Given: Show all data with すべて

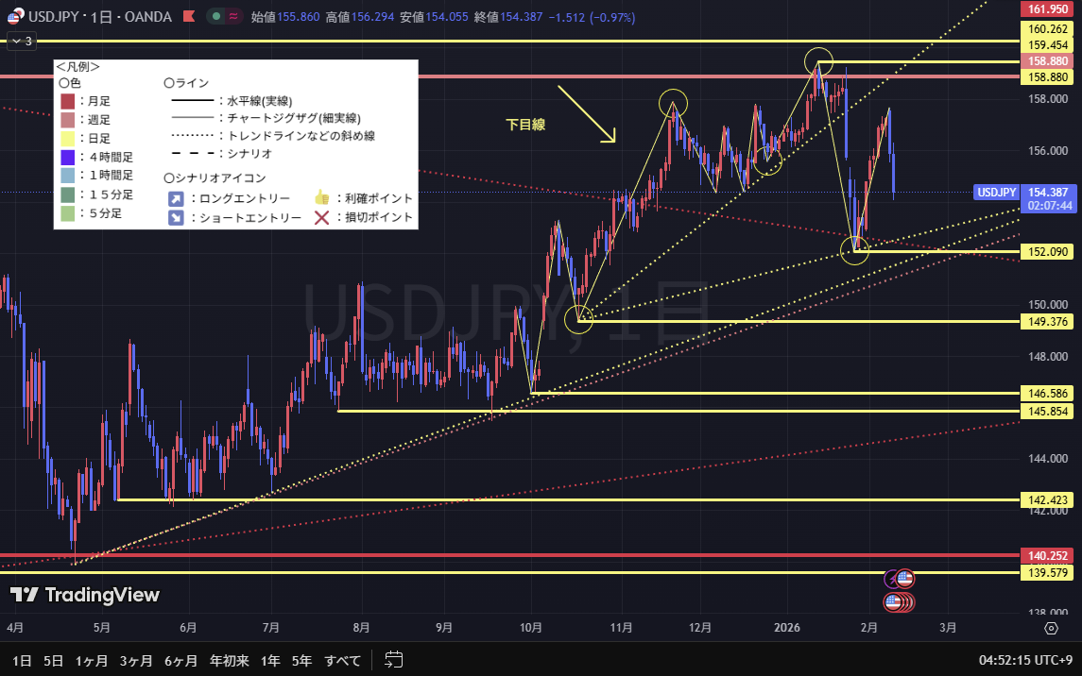Looking at the screenshot, I should click(342, 660).
